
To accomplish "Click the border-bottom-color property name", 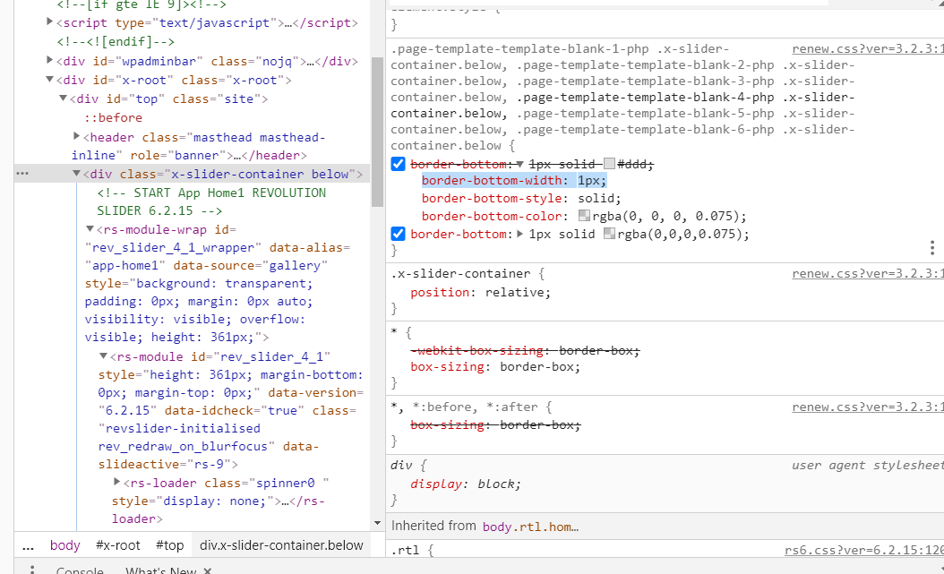I will [x=492, y=216].
